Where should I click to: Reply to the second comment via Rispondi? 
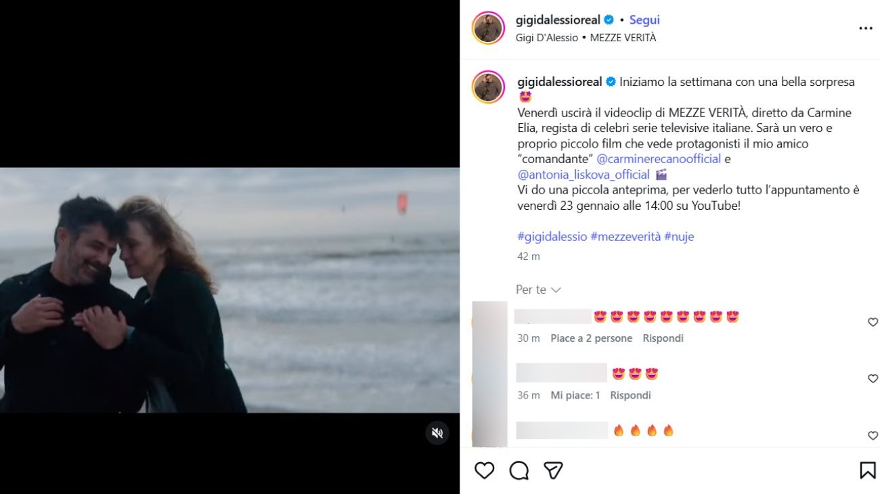(x=630, y=395)
